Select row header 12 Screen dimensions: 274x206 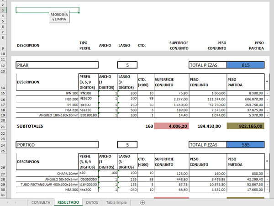[3, 66]
